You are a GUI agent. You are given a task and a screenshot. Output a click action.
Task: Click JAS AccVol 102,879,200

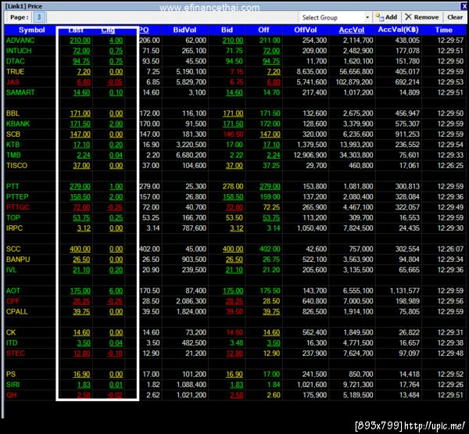click(354, 82)
